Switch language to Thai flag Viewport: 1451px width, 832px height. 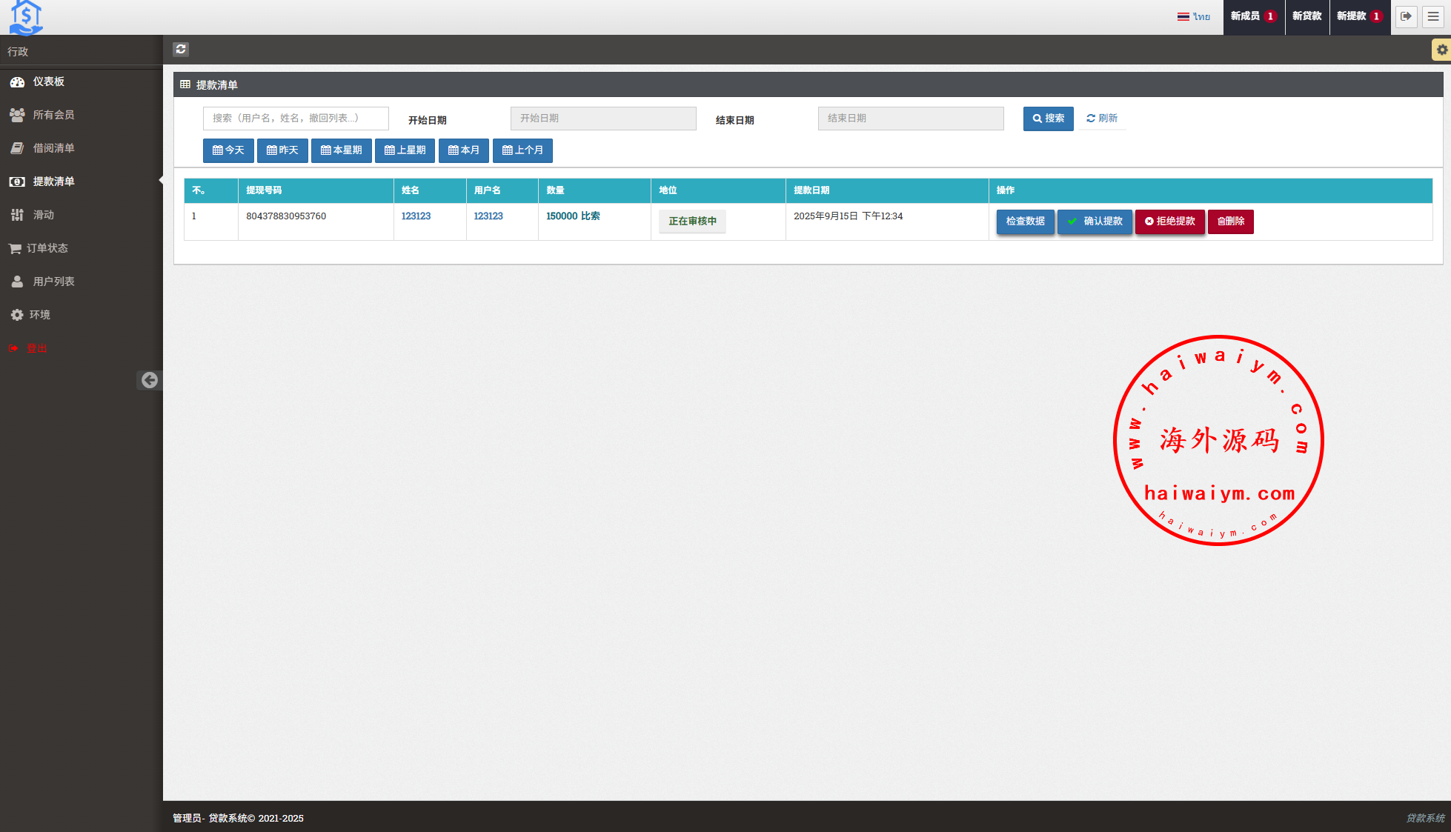click(1193, 16)
